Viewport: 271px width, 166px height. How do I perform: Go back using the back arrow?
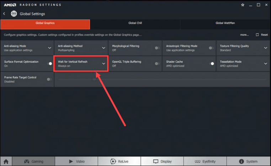pyautogui.click(x=4, y=13)
